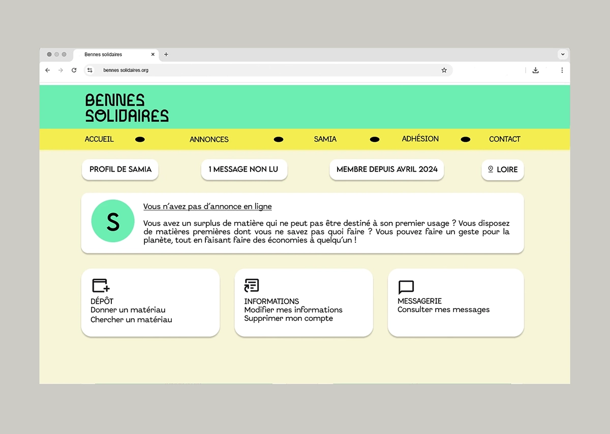This screenshot has width=610, height=434.
Task: Click the Bennes Solidaires logo
Action: click(127, 108)
